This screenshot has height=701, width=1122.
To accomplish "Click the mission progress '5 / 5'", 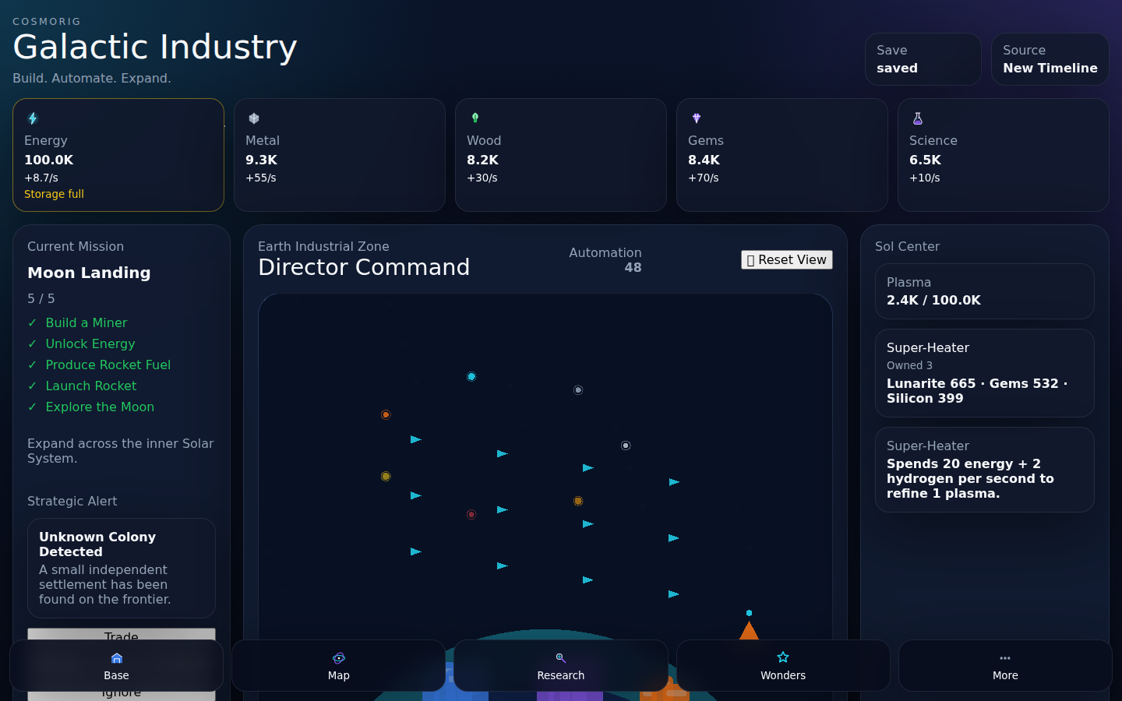I will point(41,298).
